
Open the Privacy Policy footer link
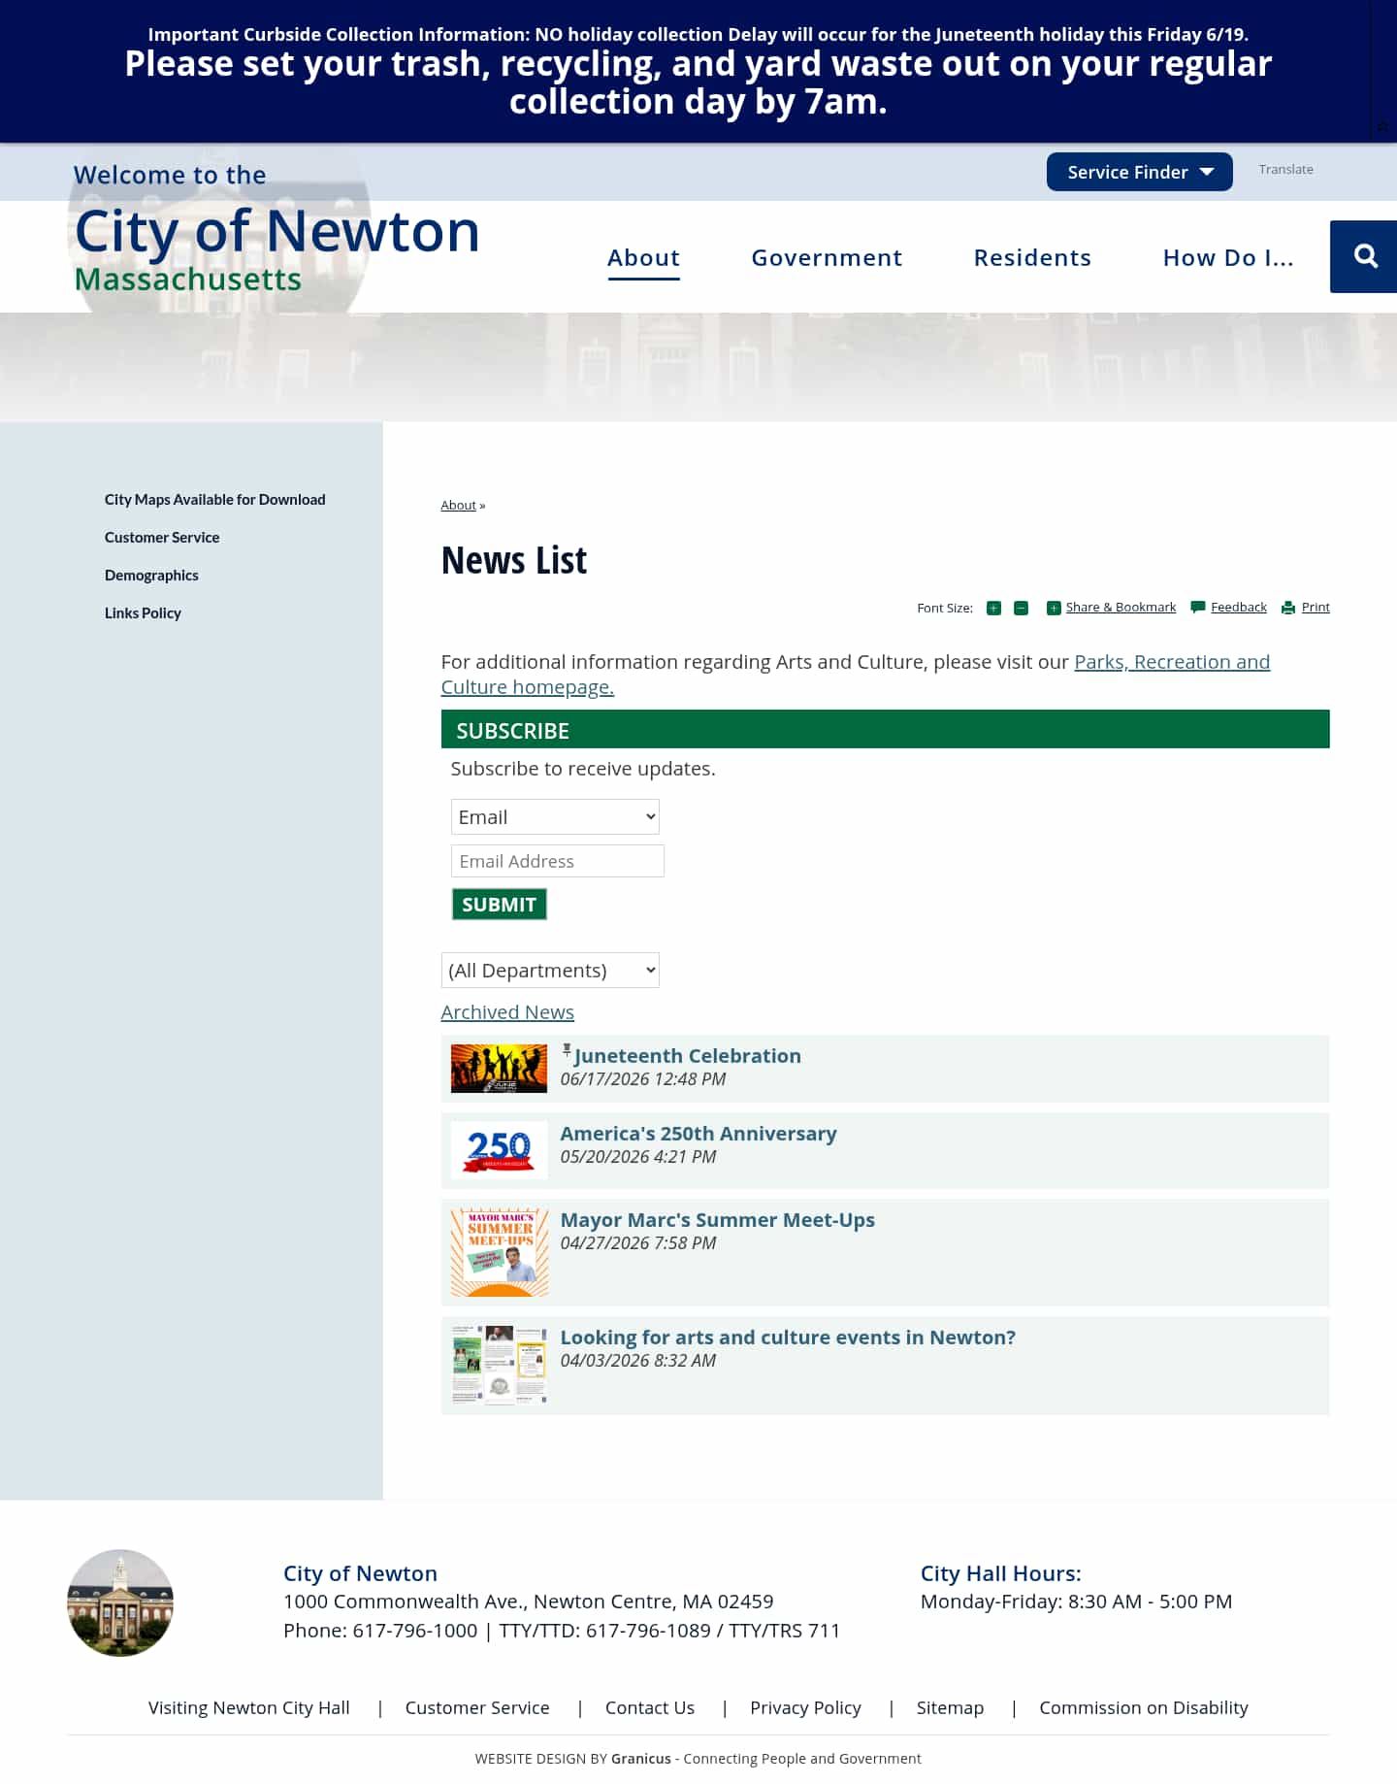point(805,1707)
